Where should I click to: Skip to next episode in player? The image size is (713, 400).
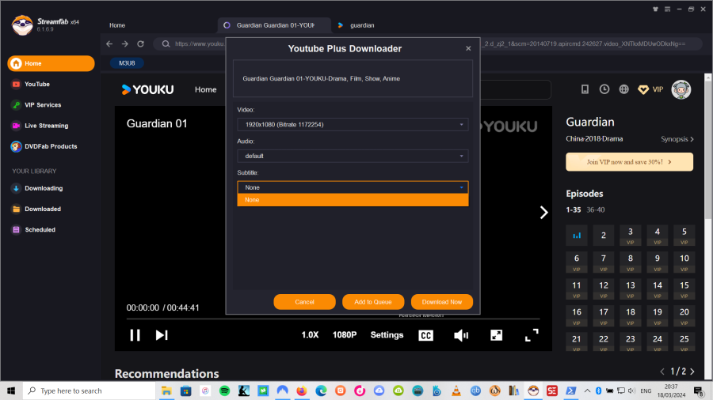point(162,335)
